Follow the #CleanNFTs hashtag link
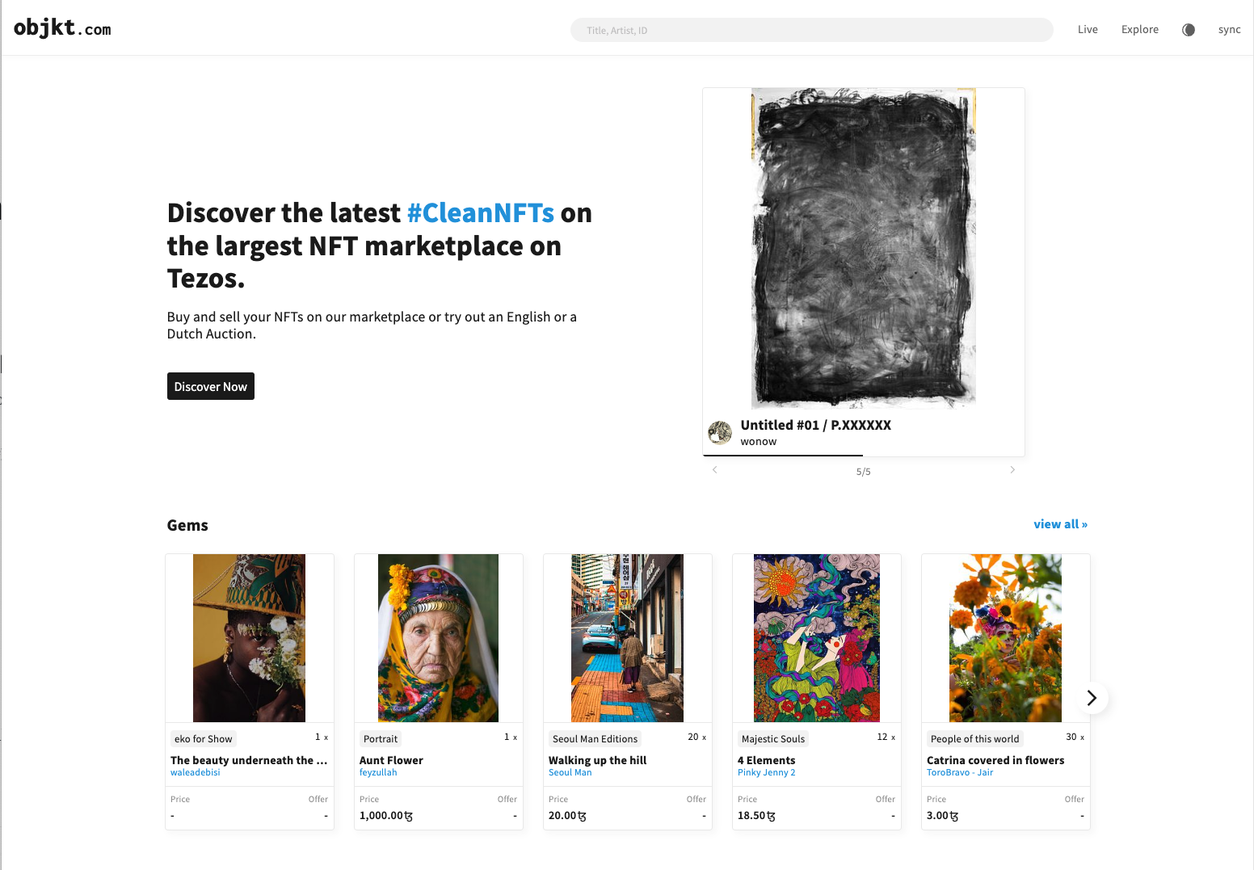The image size is (1254, 870). 481,212
